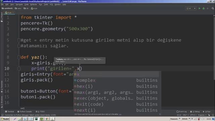This screenshot has height=121, width=215.
Task: Open the run configuration dropdown
Action: [191, 8]
